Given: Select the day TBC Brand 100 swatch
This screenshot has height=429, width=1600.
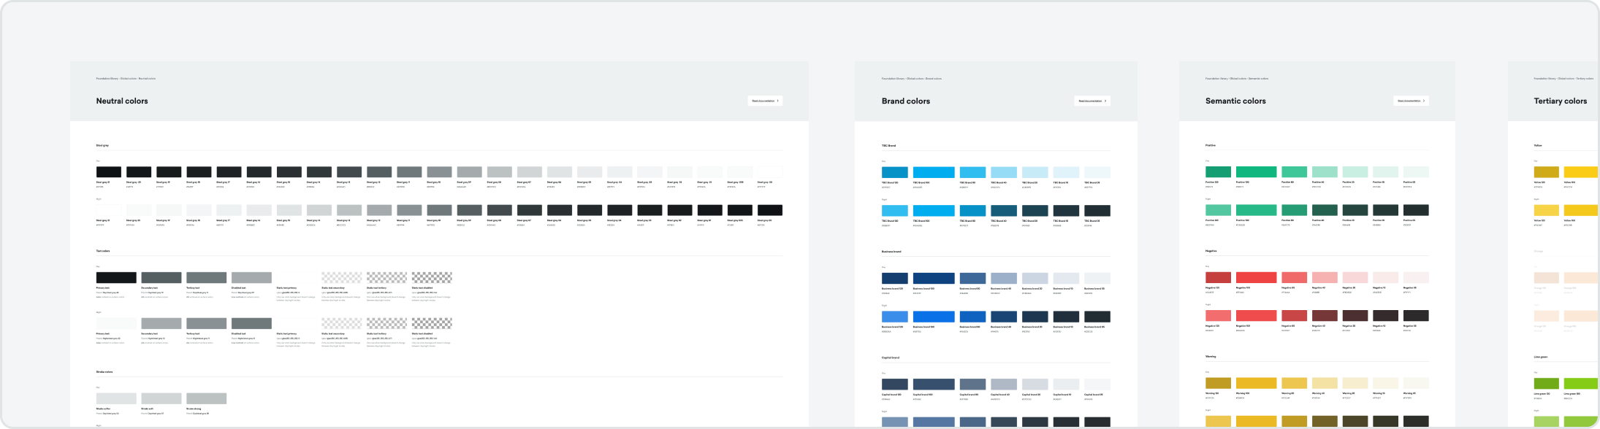Looking at the screenshot, I should [x=933, y=172].
